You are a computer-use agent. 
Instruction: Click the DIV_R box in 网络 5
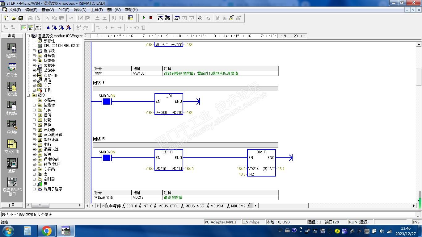261,163
